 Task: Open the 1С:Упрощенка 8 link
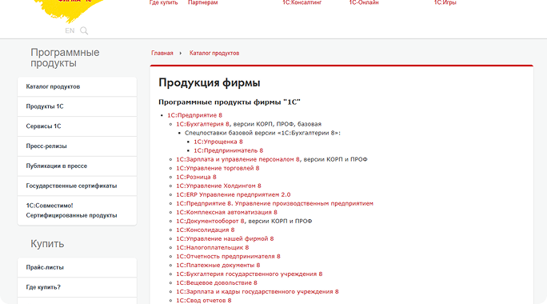coord(218,142)
